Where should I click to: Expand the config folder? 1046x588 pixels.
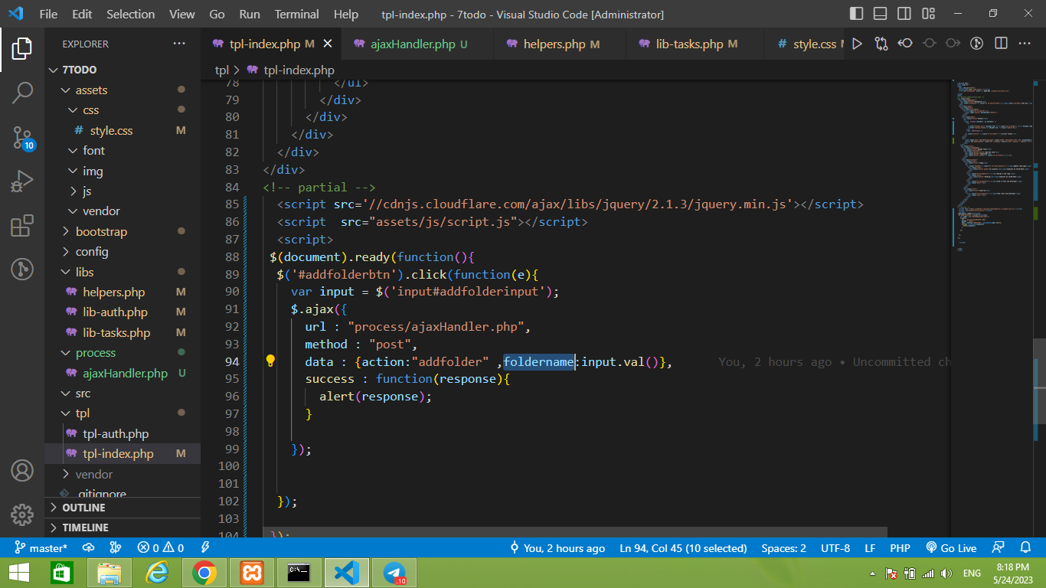coord(123,251)
